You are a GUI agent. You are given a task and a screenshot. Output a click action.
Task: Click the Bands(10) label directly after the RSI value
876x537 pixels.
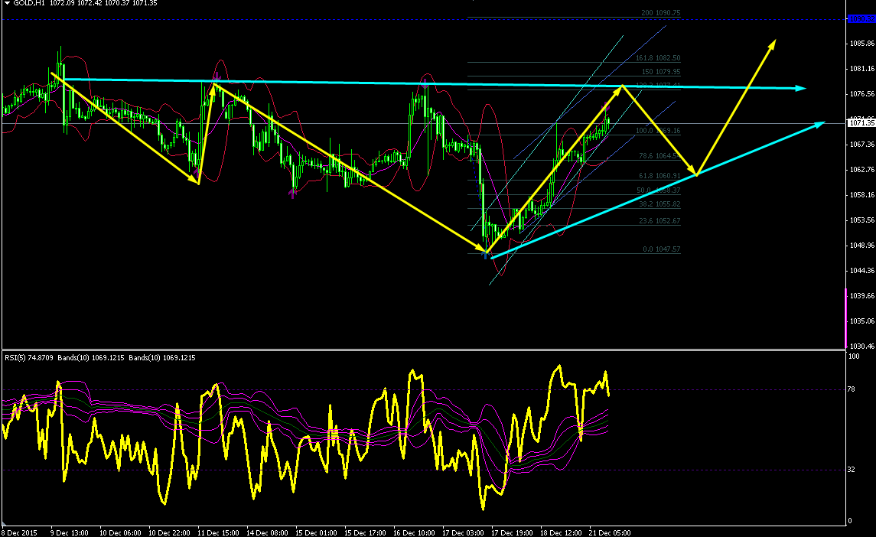73,358
